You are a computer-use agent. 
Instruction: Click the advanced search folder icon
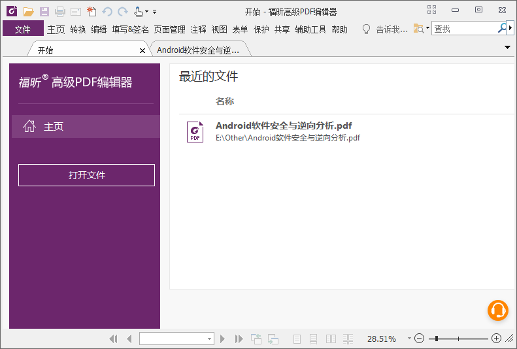click(x=418, y=29)
